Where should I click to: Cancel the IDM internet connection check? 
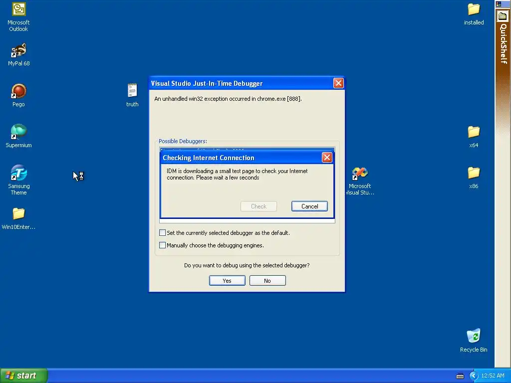pos(309,206)
